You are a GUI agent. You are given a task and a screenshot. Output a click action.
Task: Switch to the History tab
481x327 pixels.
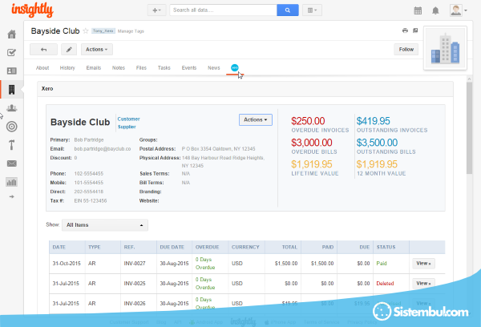click(x=67, y=68)
